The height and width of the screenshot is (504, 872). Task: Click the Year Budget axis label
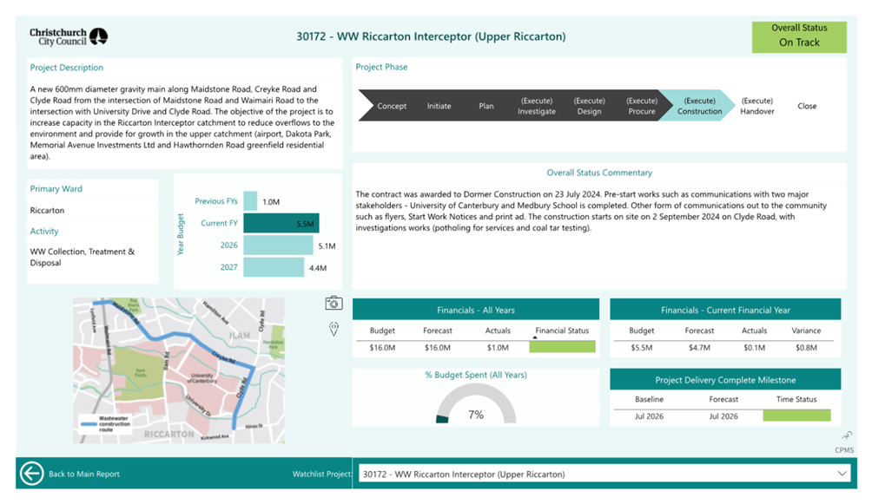pyautogui.click(x=180, y=234)
